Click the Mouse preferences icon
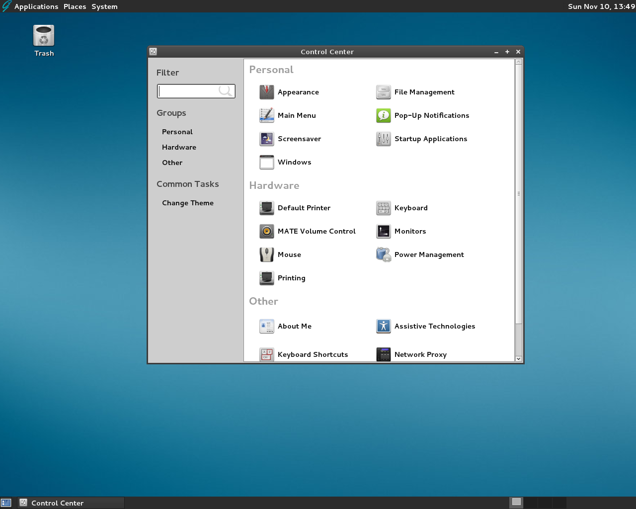 pos(267,254)
